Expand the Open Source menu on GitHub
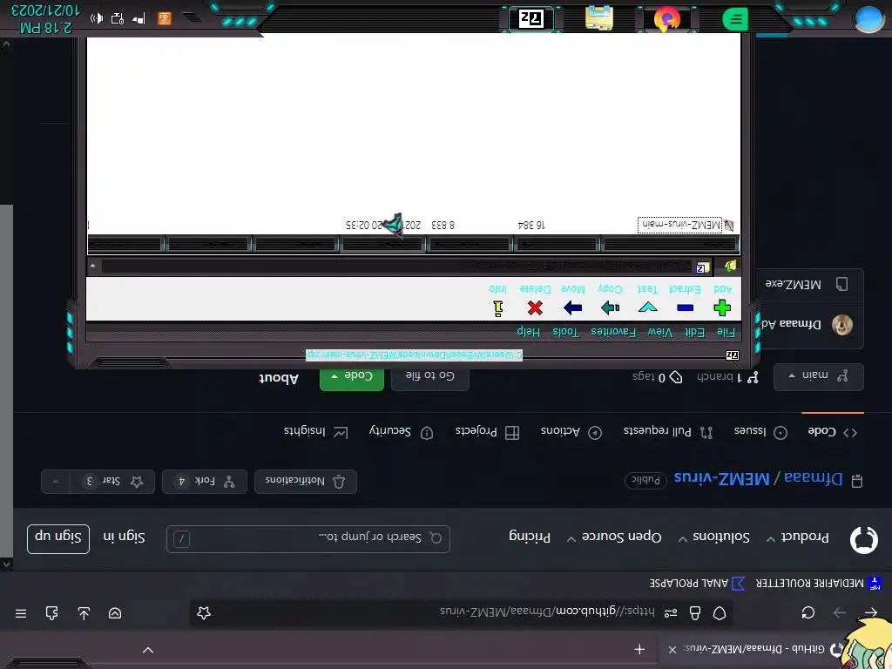This screenshot has height=669, width=892. coord(614,537)
